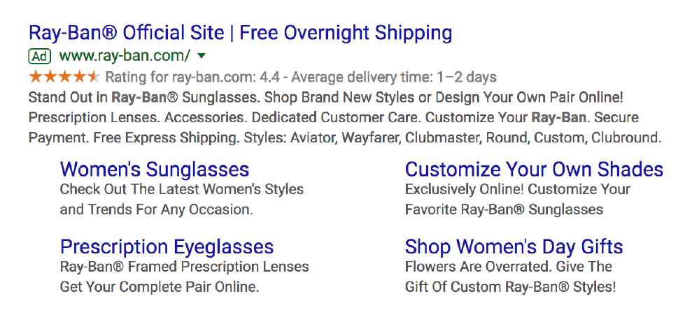Screen dimensions: 685x310
Task: Click the orange star rating icons
Action: point(64,77)
